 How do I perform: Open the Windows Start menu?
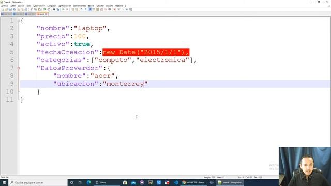(x=4, y=182)
